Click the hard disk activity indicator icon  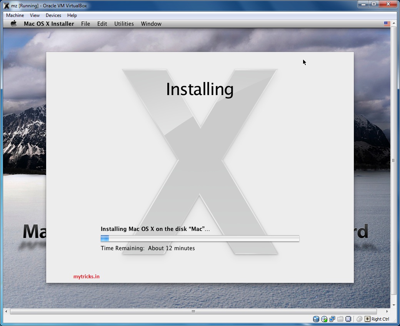(x=316, y=319)
